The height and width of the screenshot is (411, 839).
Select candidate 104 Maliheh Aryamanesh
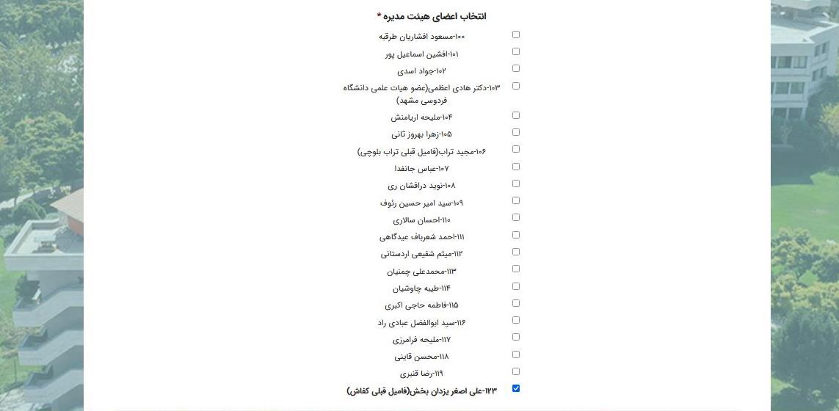516,115
